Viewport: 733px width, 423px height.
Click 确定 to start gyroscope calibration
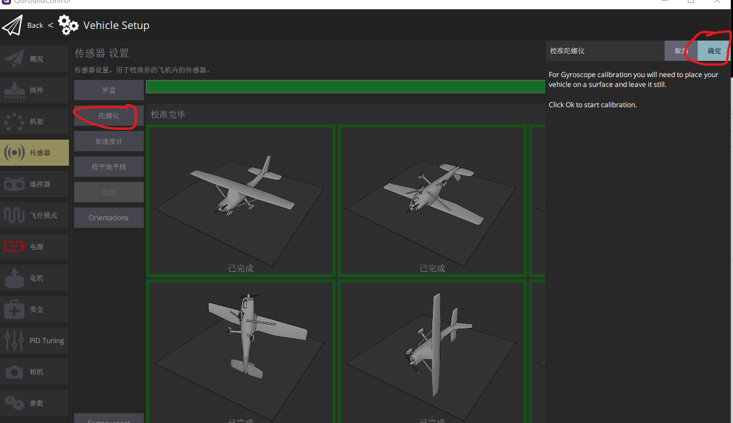714,51
